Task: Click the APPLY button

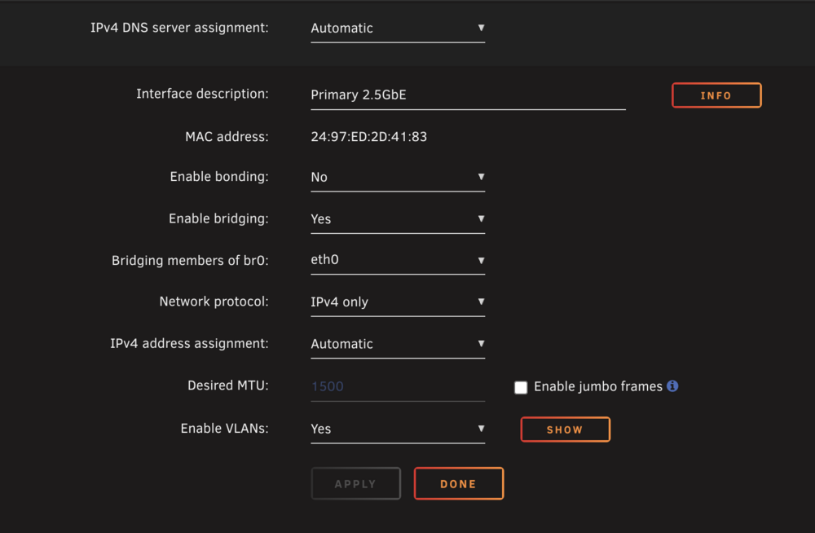Action: click(x=355, y=483)
